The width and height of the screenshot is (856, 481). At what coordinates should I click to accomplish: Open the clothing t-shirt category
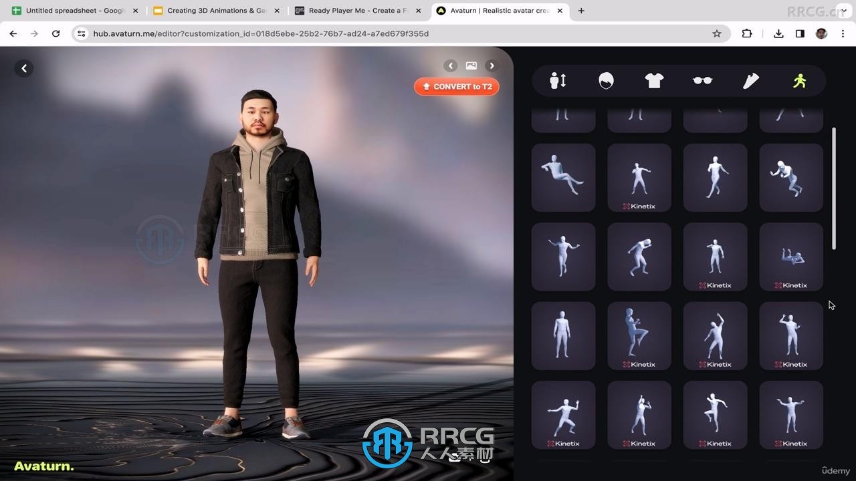[654, 81]
